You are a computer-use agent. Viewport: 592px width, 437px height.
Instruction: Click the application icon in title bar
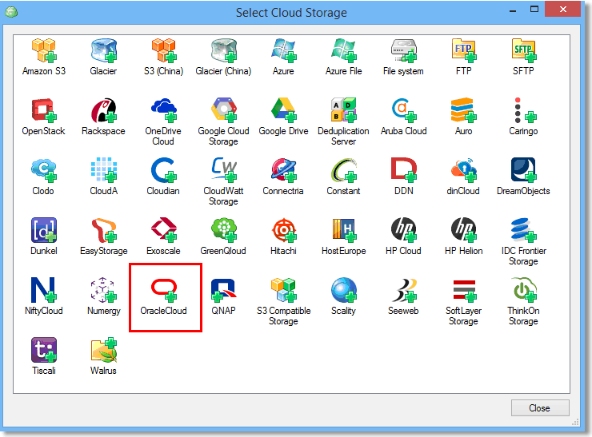(x=11, y=12)
